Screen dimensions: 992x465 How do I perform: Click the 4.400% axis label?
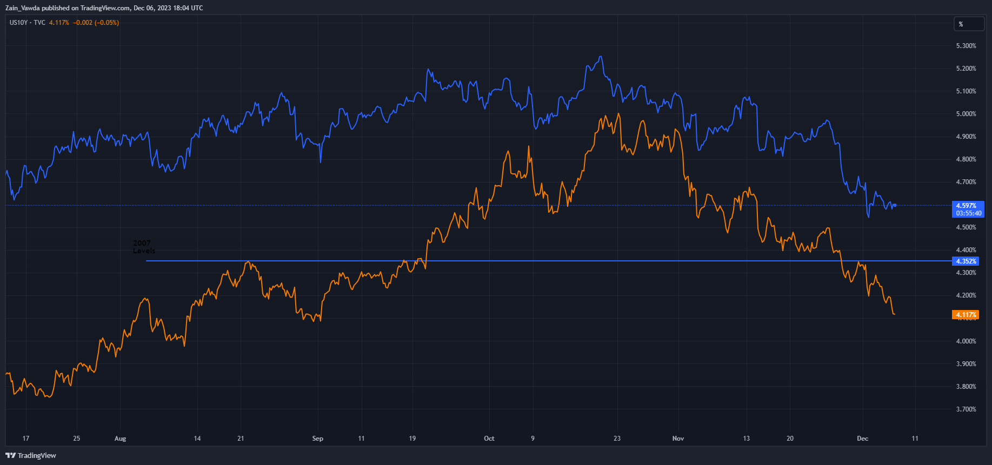click(x=966, y=250)
